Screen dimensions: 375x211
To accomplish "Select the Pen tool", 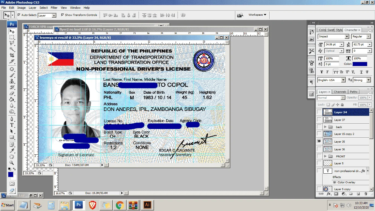I will point(12,119).
